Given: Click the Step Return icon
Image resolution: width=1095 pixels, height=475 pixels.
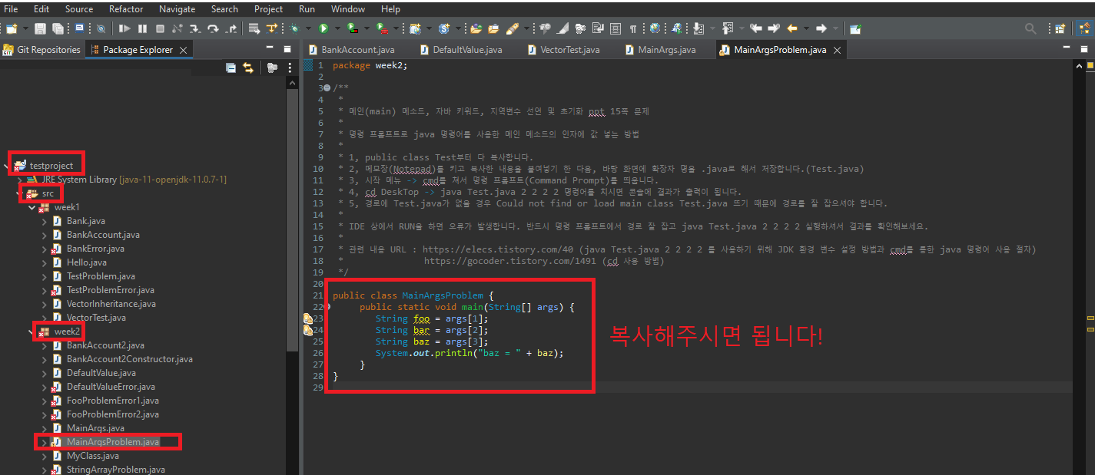Looking at the screenshot, I should (x=231, y=28).
